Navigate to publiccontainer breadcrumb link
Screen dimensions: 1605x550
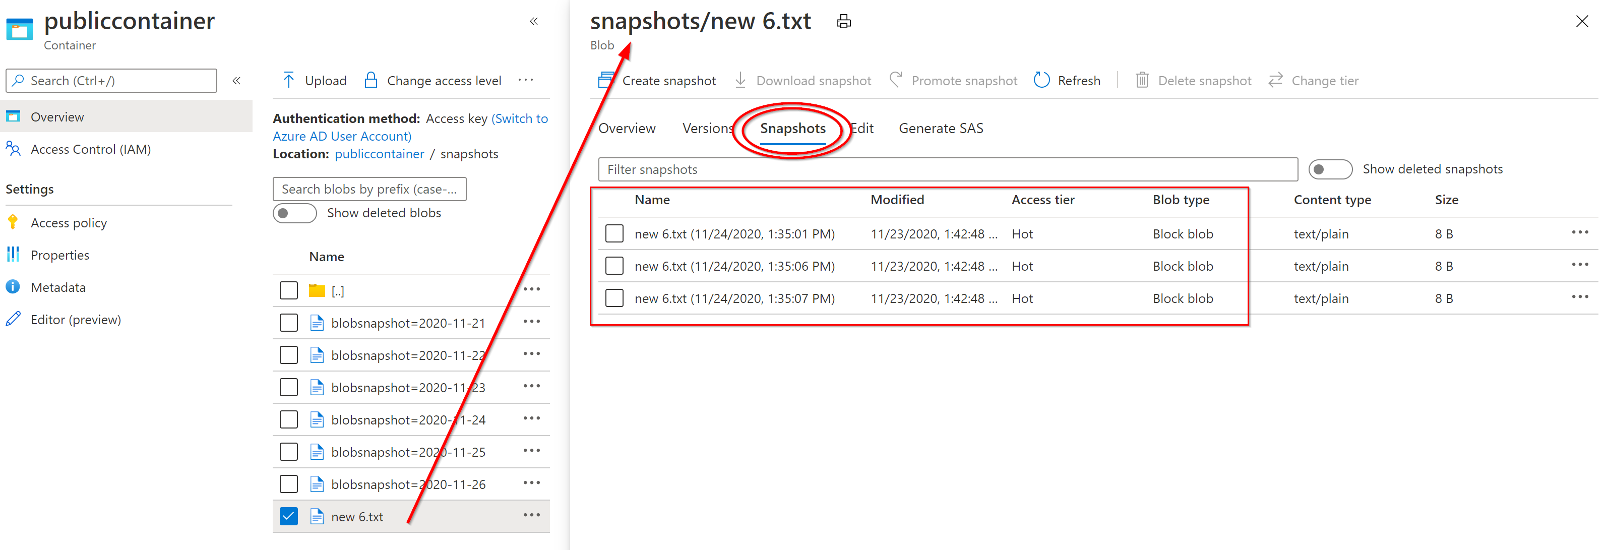(379, 154)
